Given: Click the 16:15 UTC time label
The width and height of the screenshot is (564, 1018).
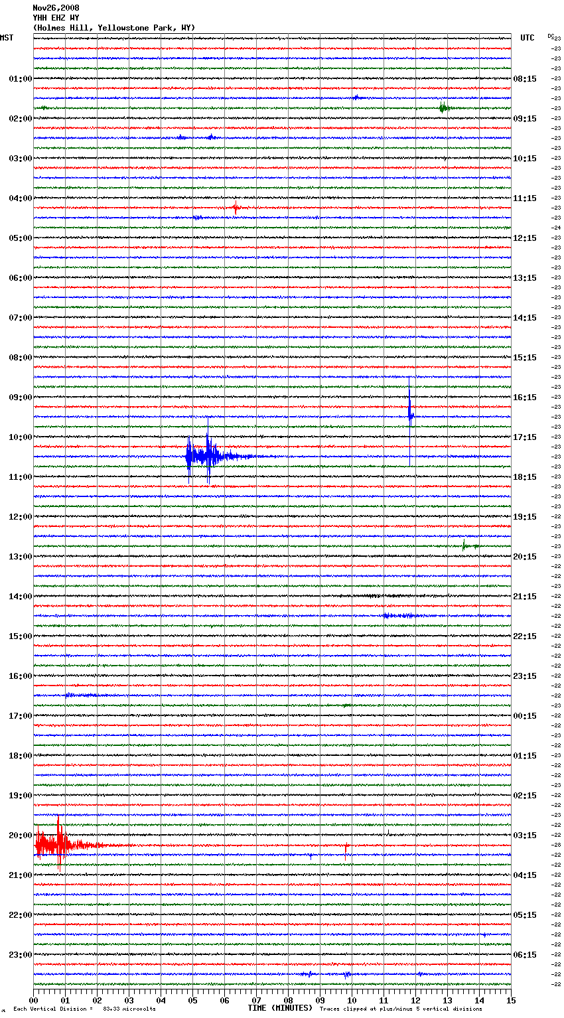Looking at the screenshot, I should click(x=525, y=398).
